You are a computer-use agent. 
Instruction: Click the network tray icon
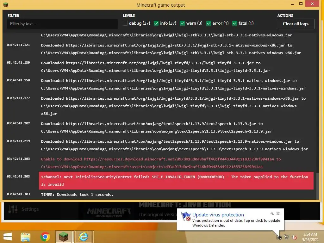287,237
